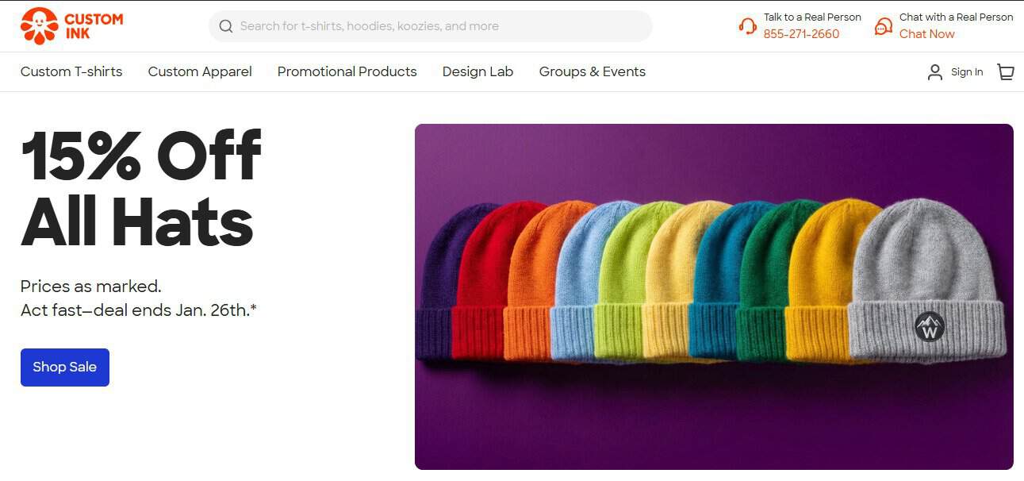
Task: Click the Sign In text link
Action: click(967, 72)
